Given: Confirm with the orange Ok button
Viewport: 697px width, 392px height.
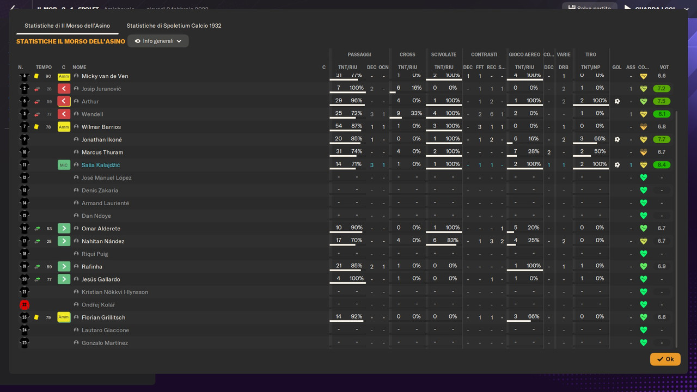Looking at the screenshot, I should click(x=665, y=359).
